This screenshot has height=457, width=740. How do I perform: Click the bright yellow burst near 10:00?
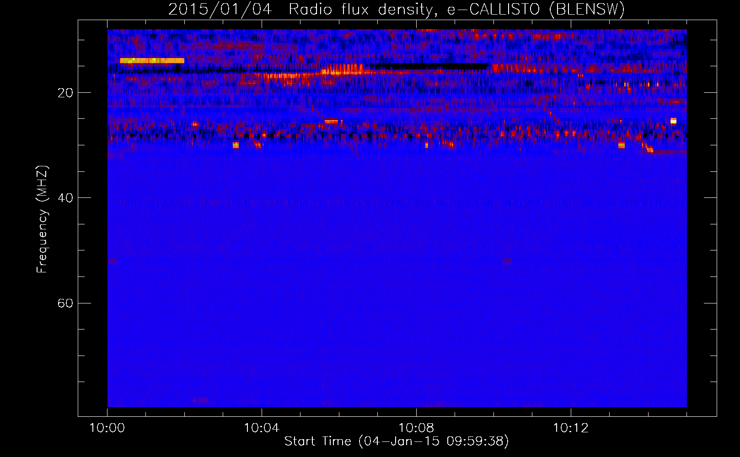coord(152,60)
